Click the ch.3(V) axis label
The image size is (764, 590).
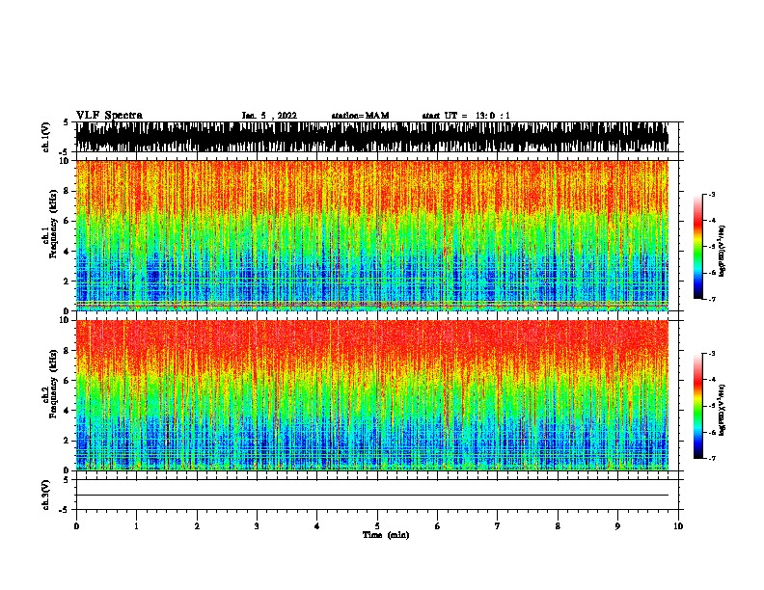point(46,495)
